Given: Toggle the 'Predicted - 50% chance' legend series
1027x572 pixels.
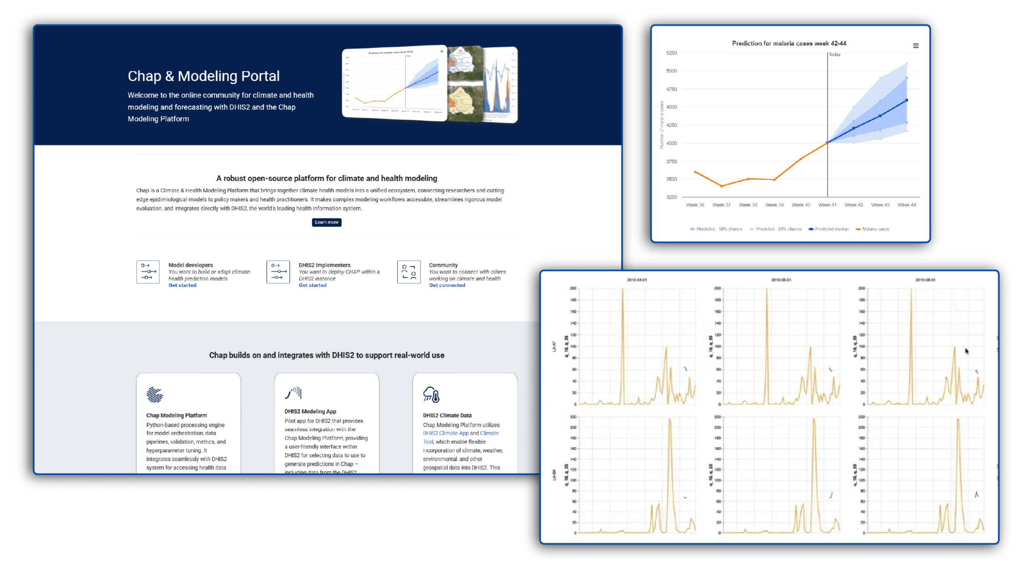Looking at the screenshot, I should pyautogui.click(x=716, y=229).
